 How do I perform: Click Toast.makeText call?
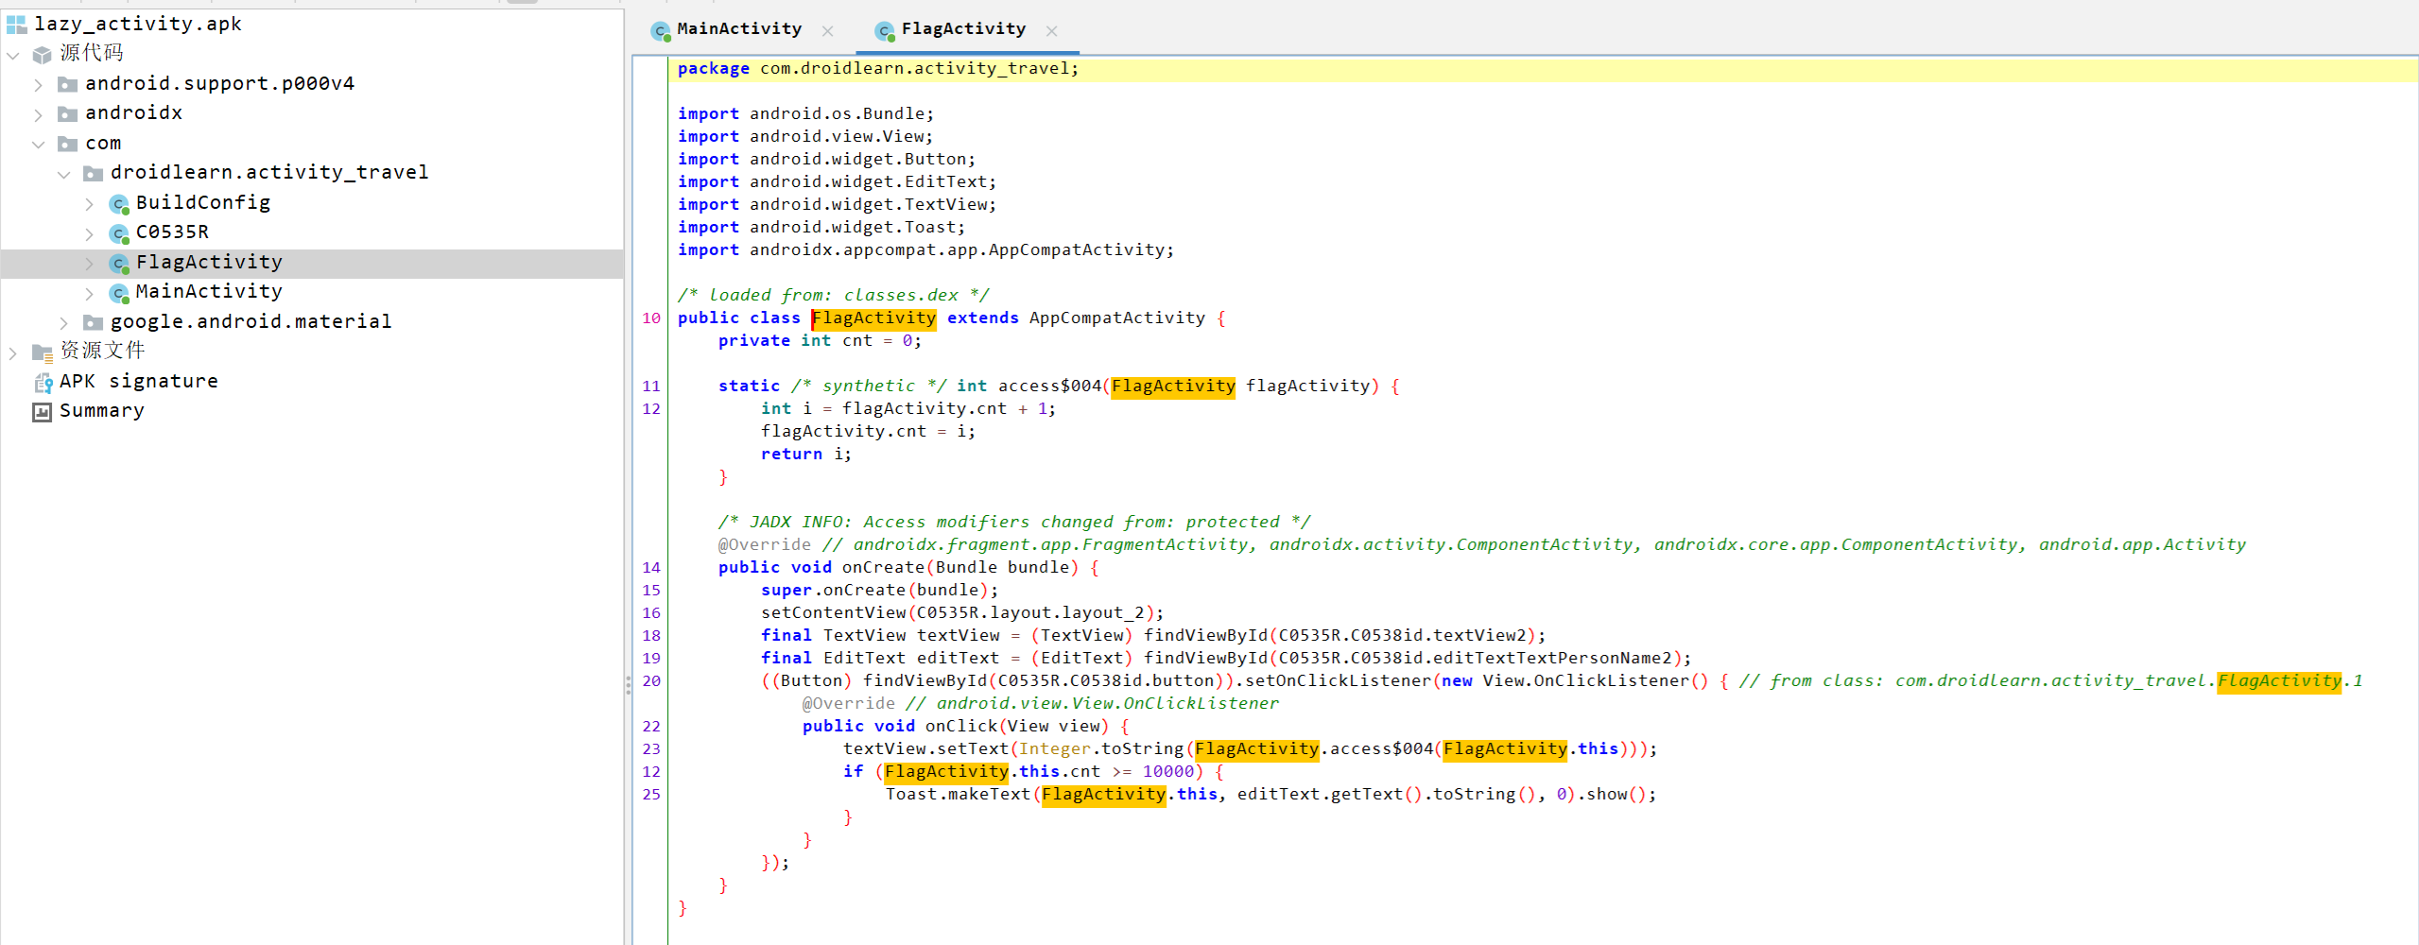click(957, 795)
